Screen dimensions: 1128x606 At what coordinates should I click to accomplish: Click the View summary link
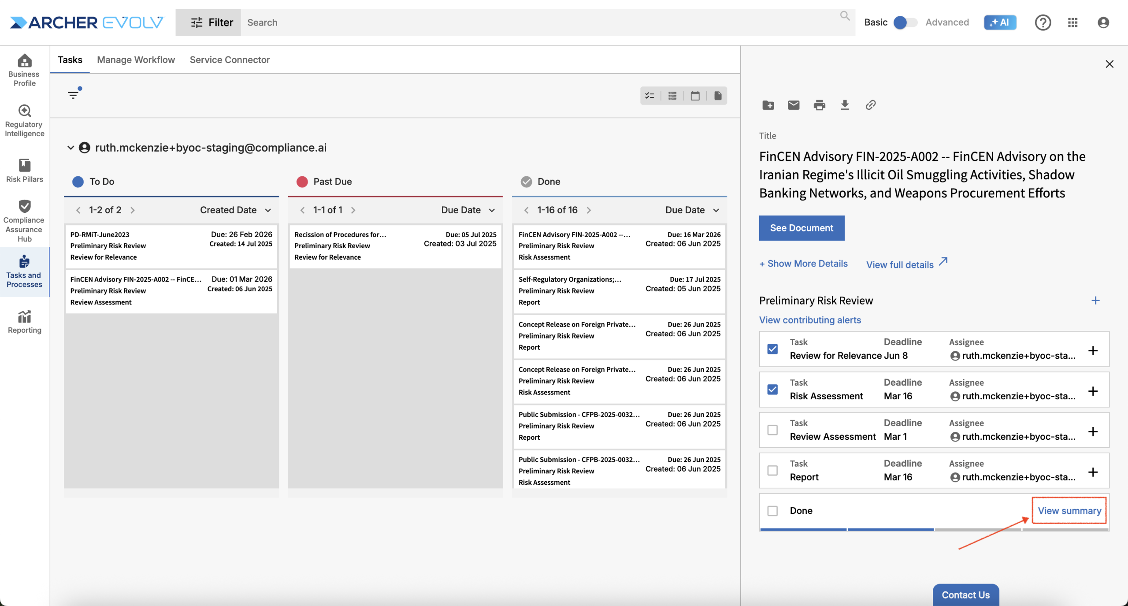1069,511
